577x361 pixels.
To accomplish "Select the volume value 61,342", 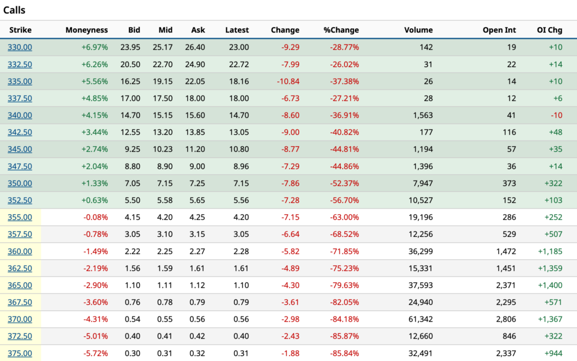I will coord(420,319).
